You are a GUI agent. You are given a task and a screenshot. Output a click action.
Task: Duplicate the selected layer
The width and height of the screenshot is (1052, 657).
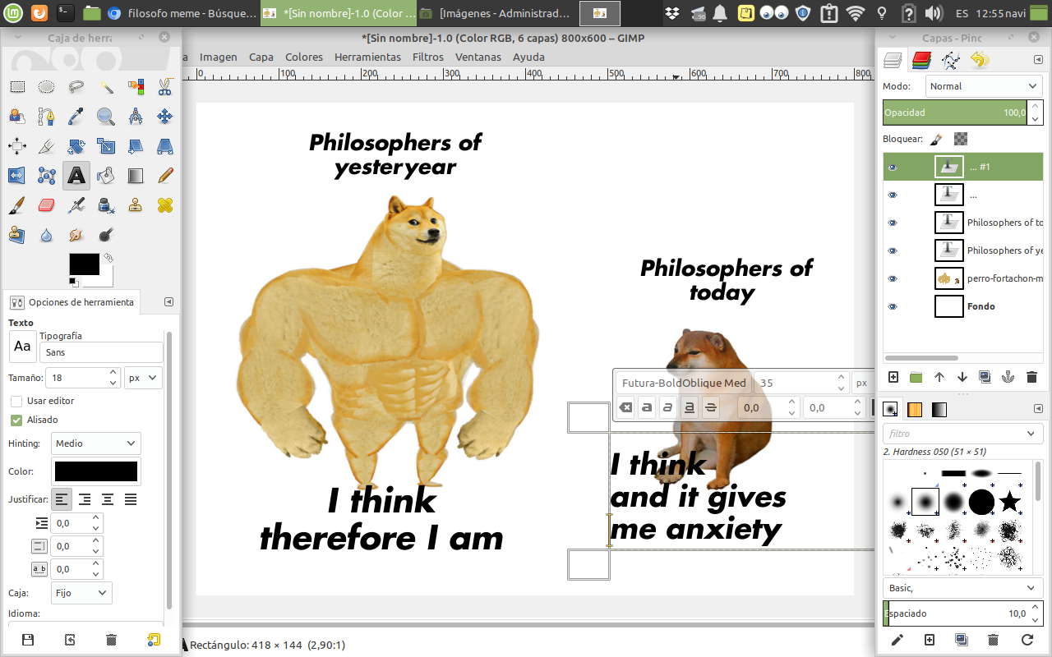(x=985, y=377)
